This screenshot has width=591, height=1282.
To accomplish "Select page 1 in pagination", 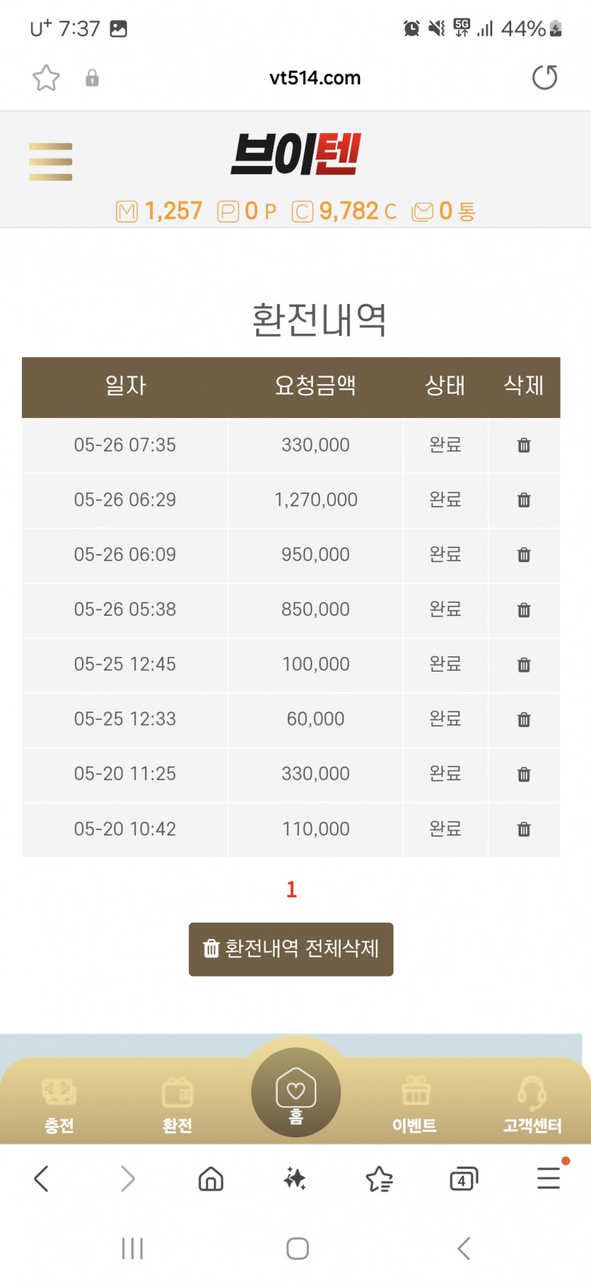I will 292,889.
